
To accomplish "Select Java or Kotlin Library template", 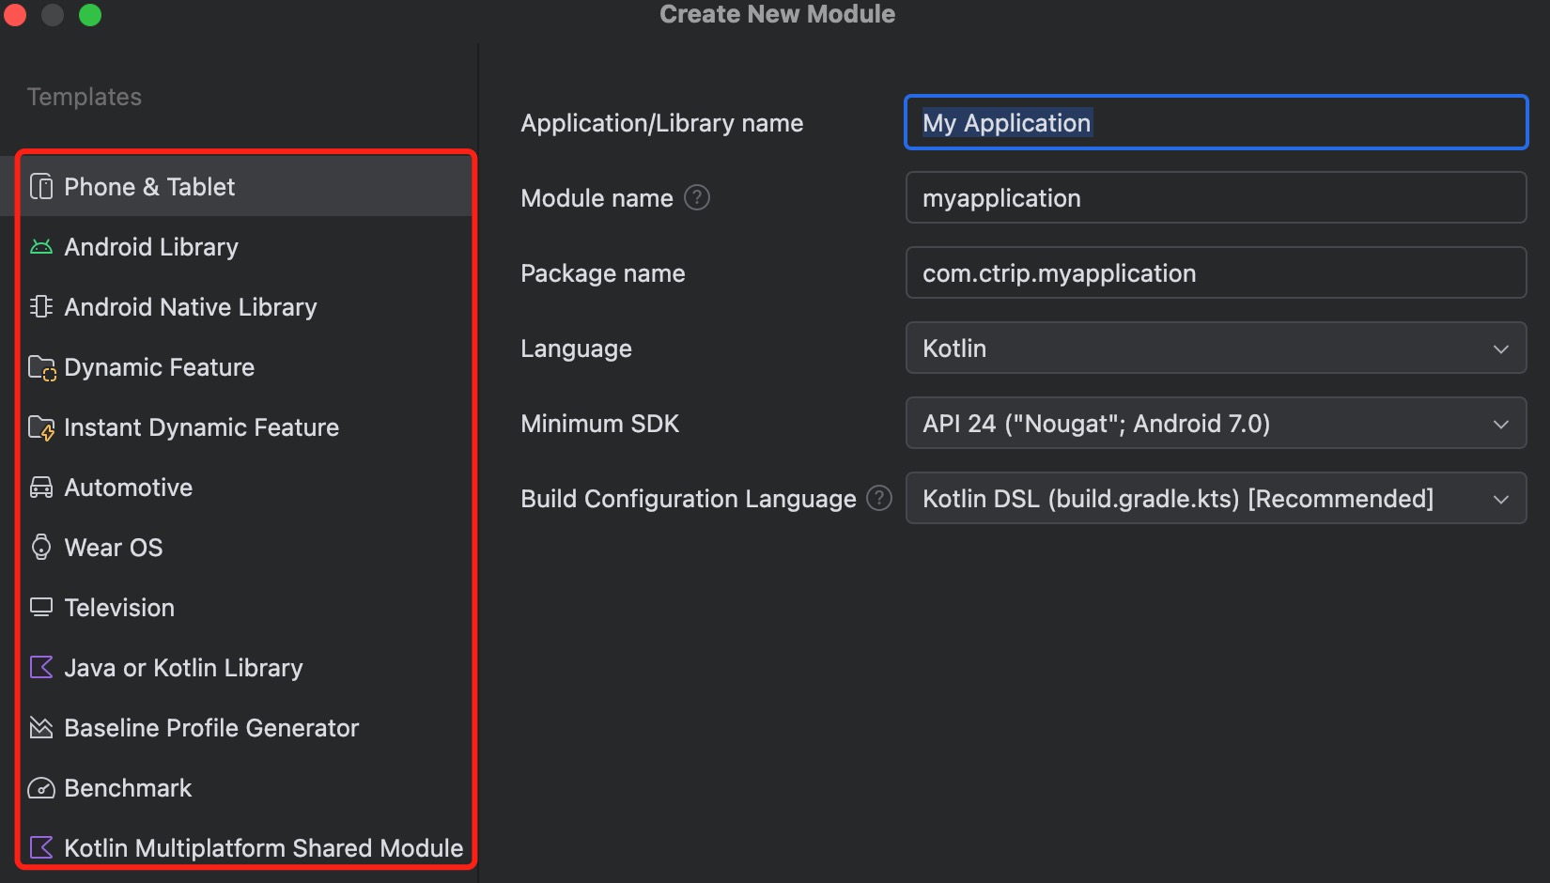I will [x=183, y=668].
